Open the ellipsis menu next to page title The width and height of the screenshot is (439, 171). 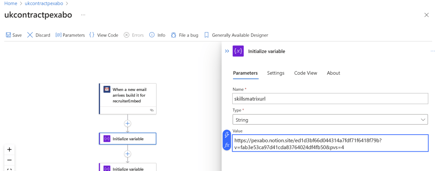click(x=83, y=15)
